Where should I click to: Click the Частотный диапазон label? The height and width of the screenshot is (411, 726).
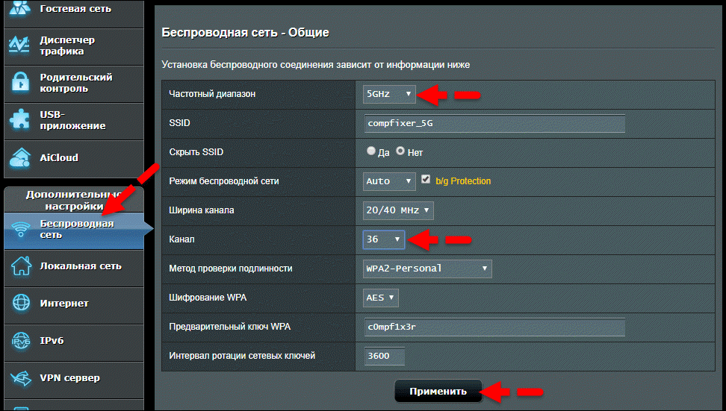[x=212, y=94]
